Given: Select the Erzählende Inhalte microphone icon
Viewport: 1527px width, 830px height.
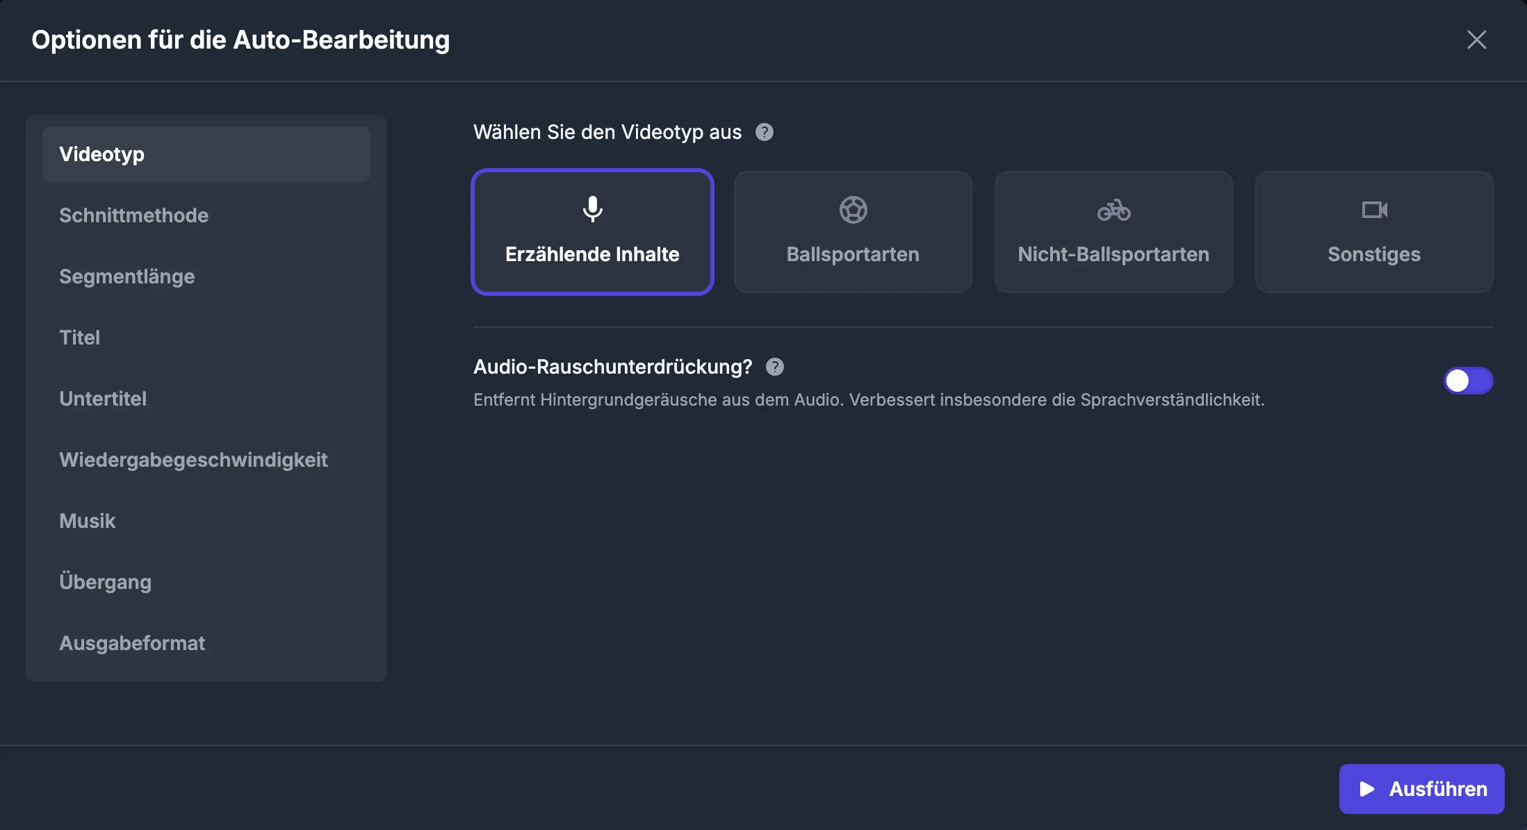Looking at the screenshot, I should click(592, 209).
